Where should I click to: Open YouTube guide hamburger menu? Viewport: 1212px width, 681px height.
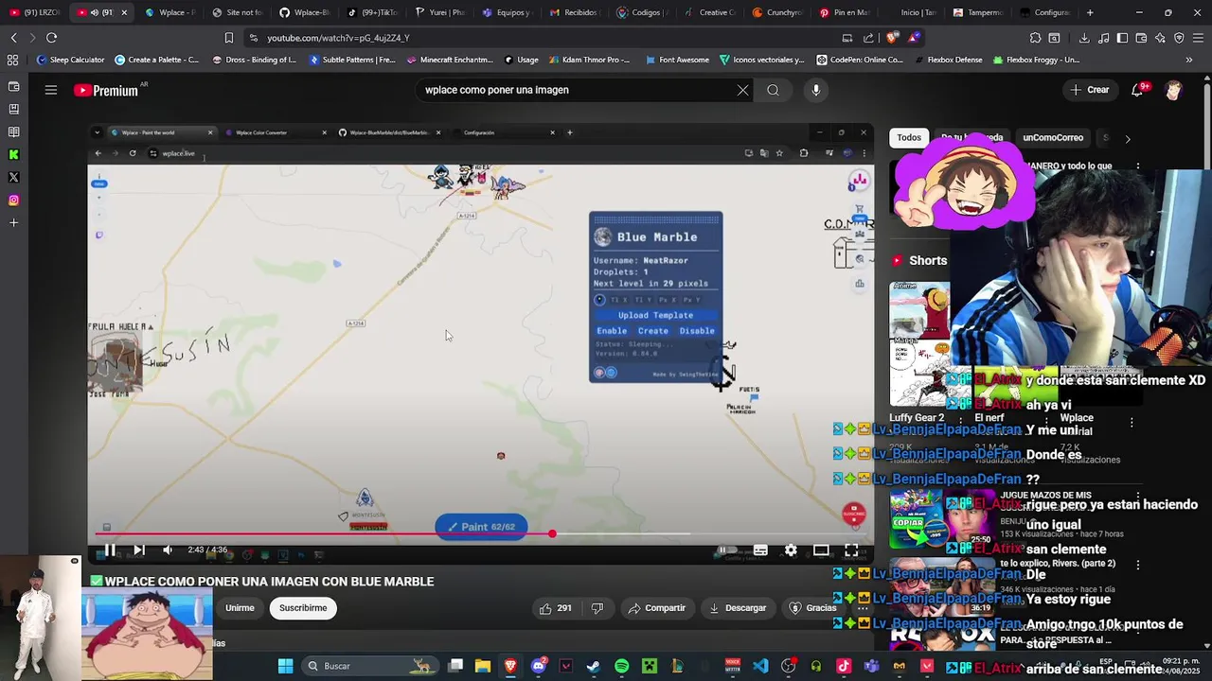(51, 90)
